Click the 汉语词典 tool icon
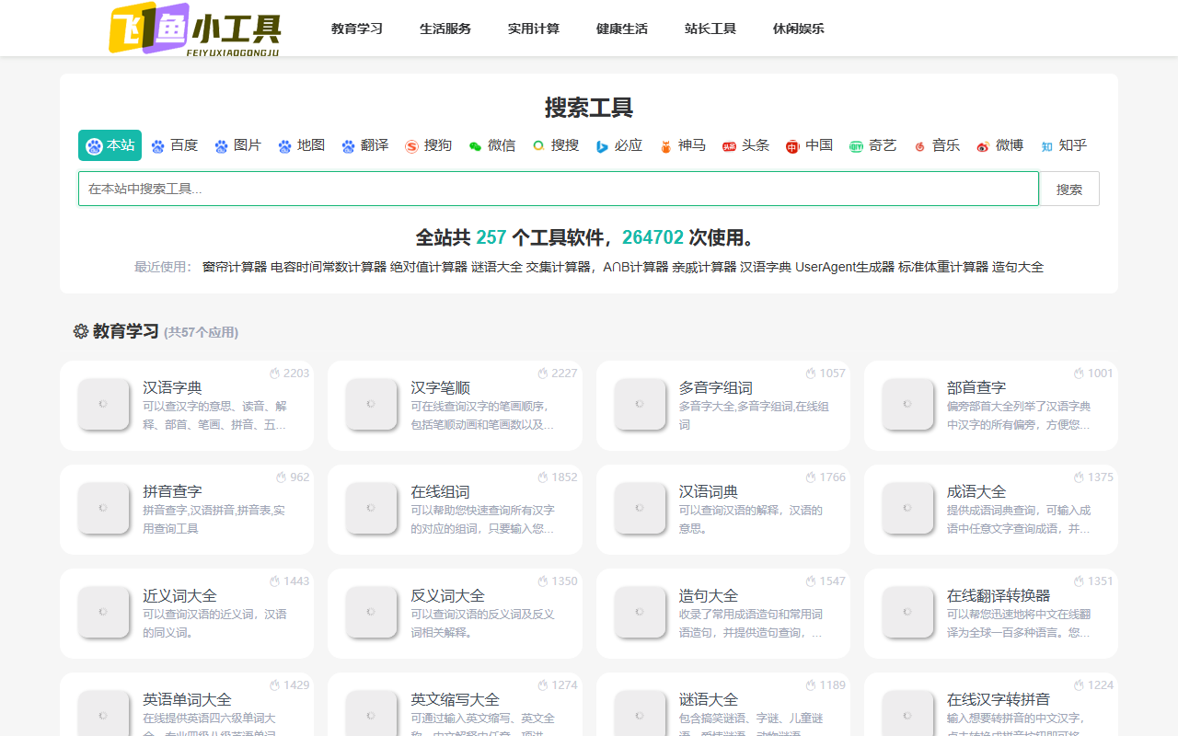Screen dimensions: 1178x736 [640, 508]
